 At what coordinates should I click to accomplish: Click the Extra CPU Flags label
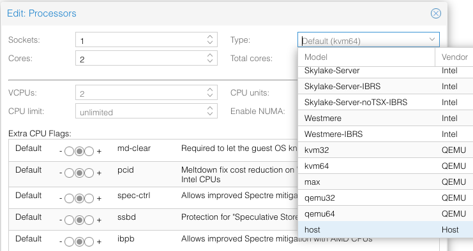pos(40,133)
